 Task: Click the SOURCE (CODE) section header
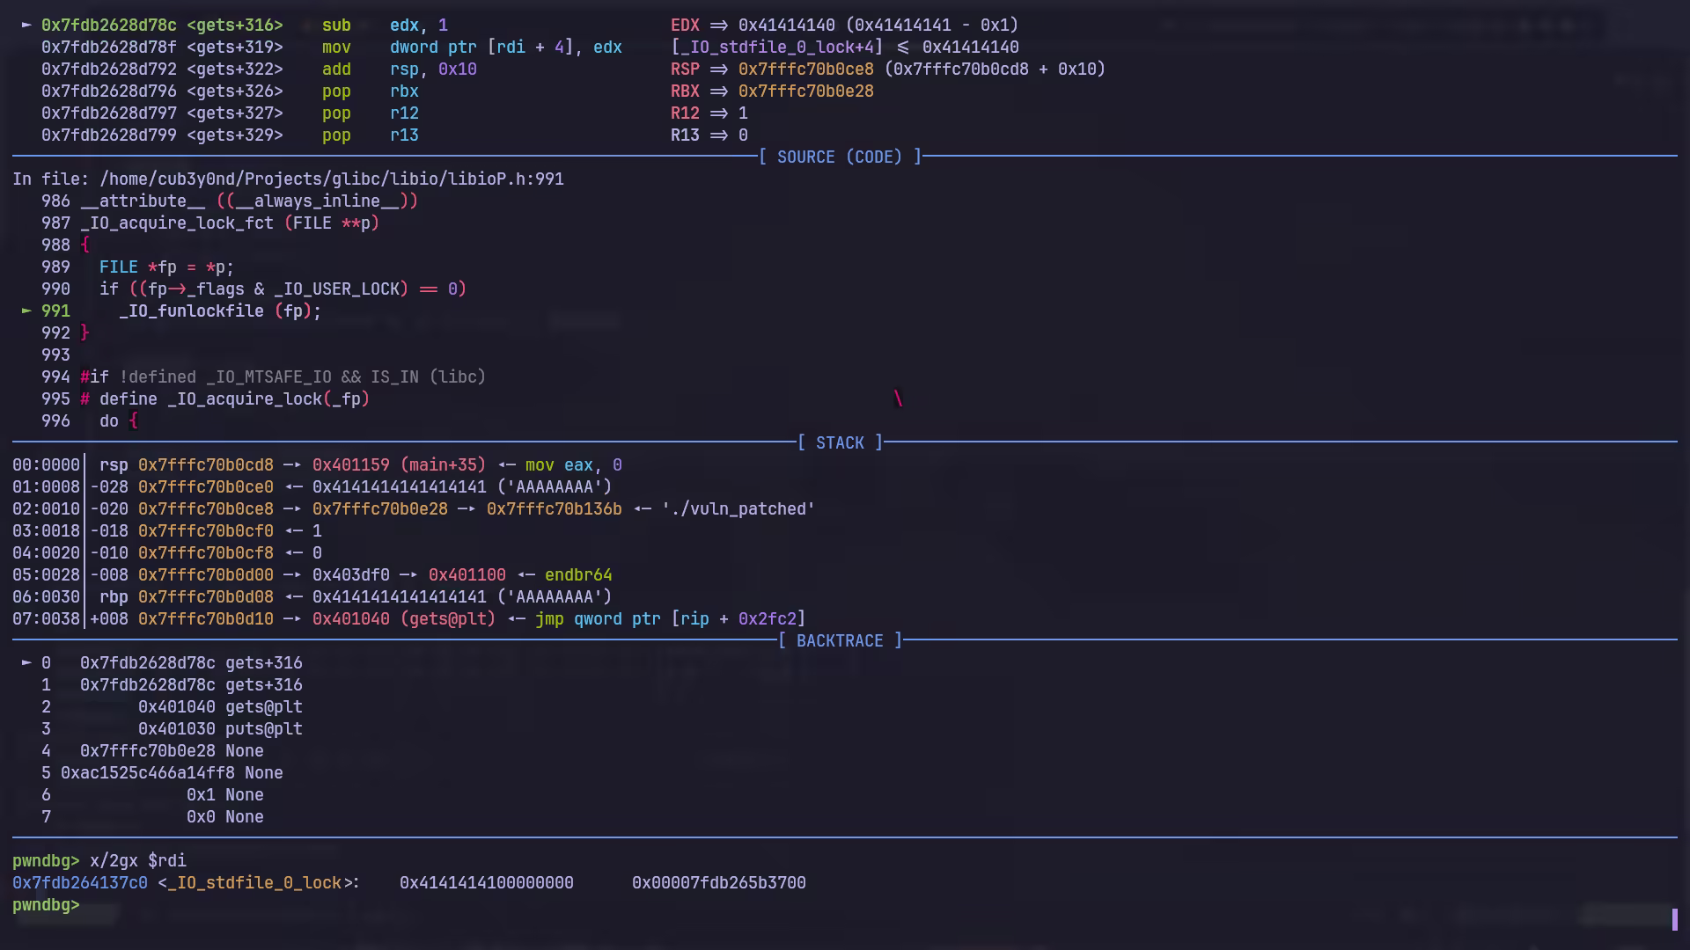point(840,157)
